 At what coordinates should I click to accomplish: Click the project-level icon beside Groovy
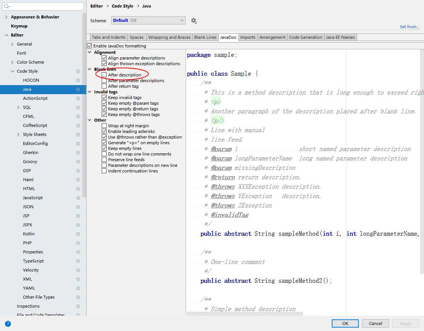78,162
